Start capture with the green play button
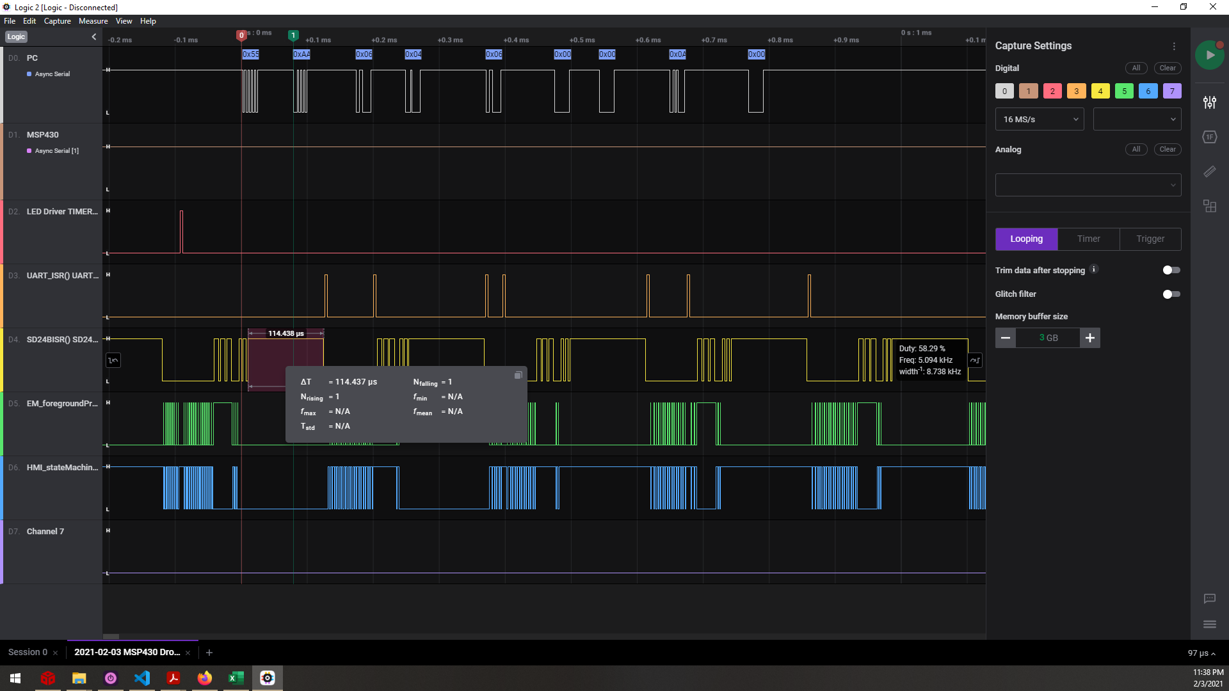The image size is (1229, 691). 1209,55
